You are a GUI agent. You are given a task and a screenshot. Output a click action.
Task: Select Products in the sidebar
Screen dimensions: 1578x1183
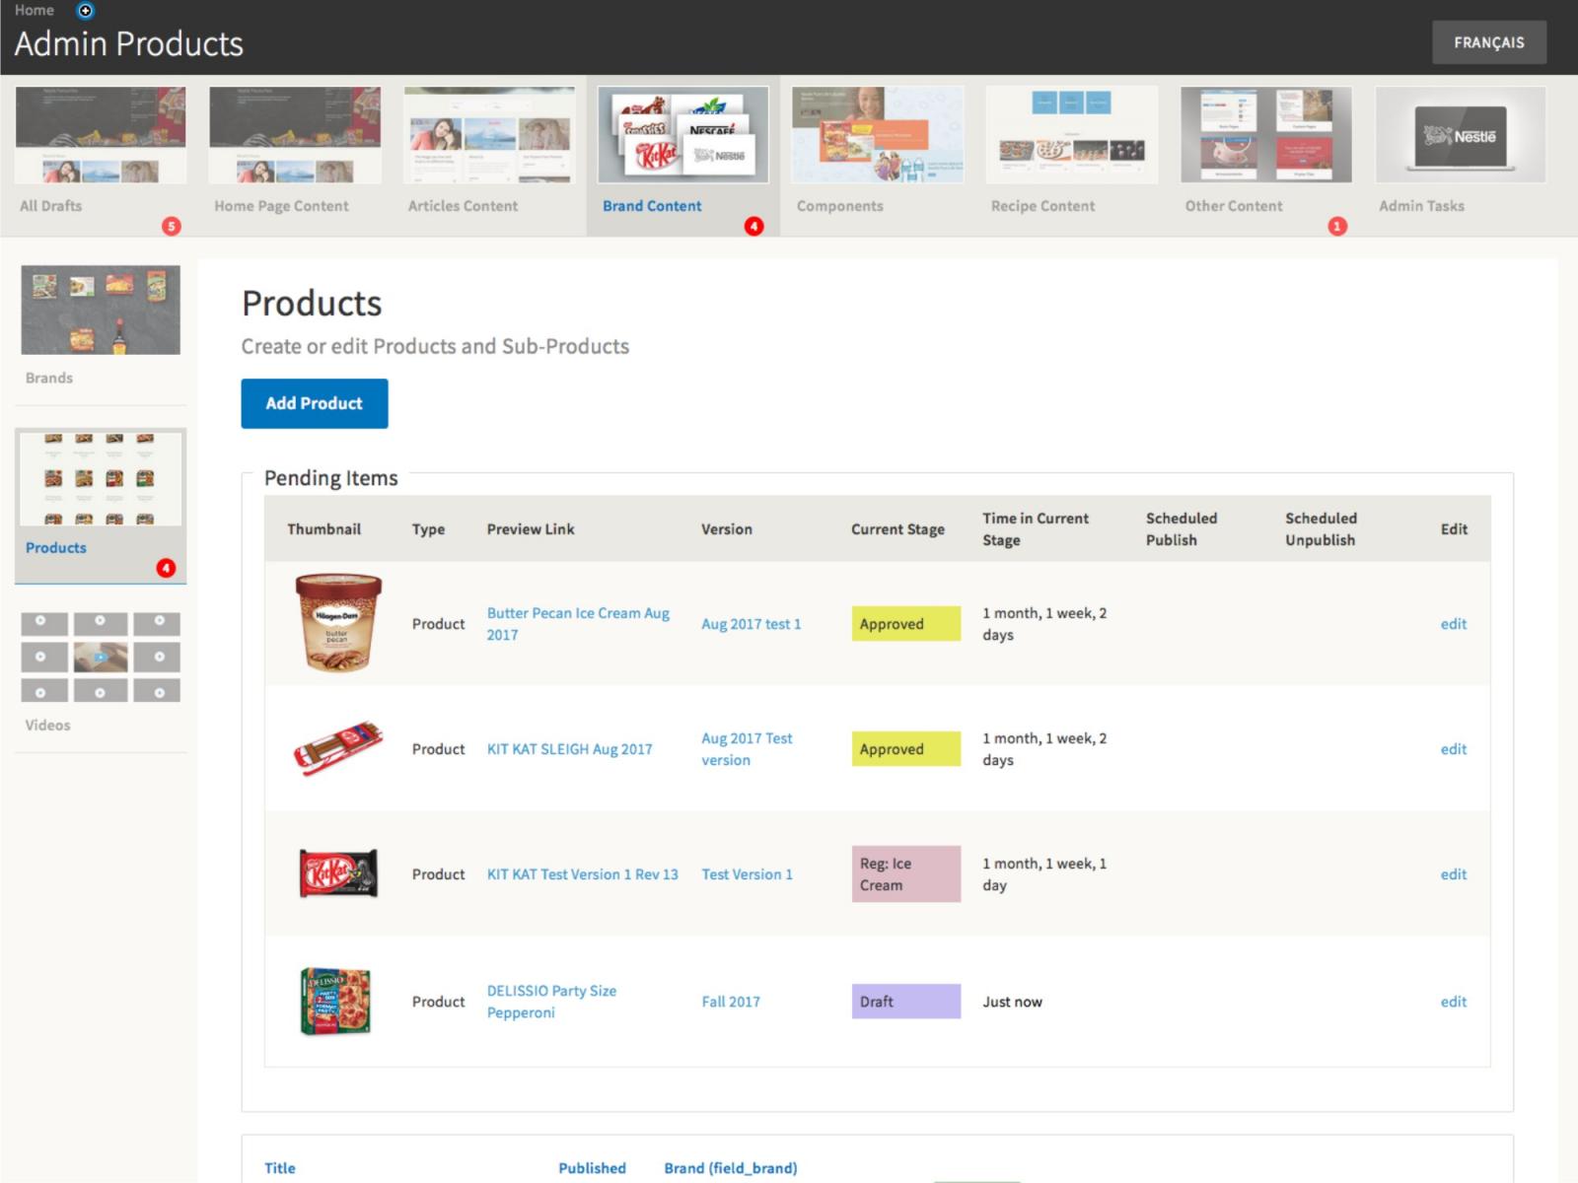56,548
